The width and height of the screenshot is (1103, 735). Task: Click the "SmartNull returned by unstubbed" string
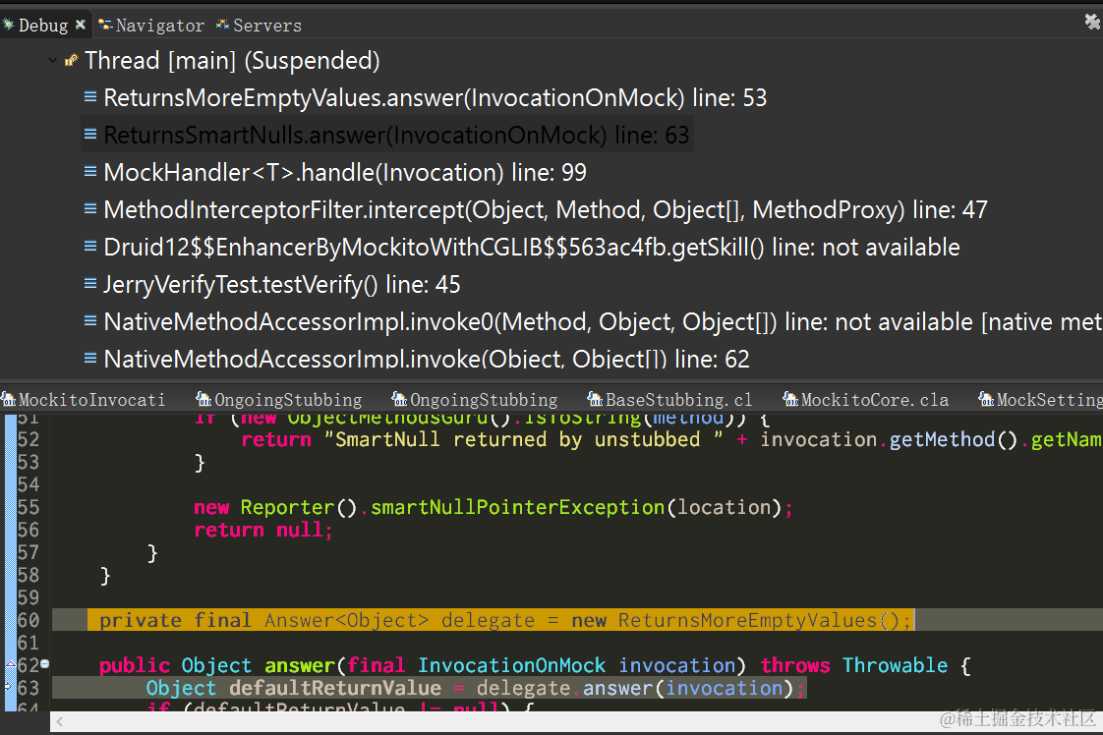(523, 439)
